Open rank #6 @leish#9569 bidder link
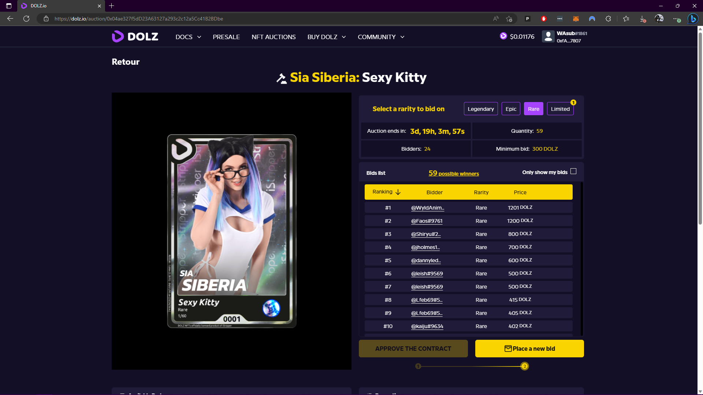The image size is (703, 395). pyautogui.click(x=427, y=274)
